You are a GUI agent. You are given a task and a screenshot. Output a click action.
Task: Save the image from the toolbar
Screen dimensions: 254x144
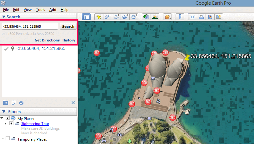click(x=210, y=17)
